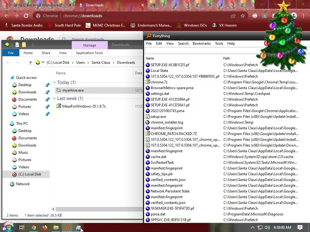Open the Edit menu in Everything

coord(159,43)
